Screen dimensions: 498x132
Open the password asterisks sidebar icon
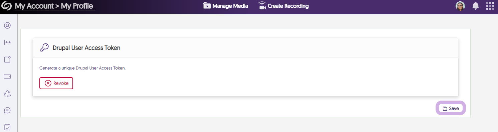(7, 42)
